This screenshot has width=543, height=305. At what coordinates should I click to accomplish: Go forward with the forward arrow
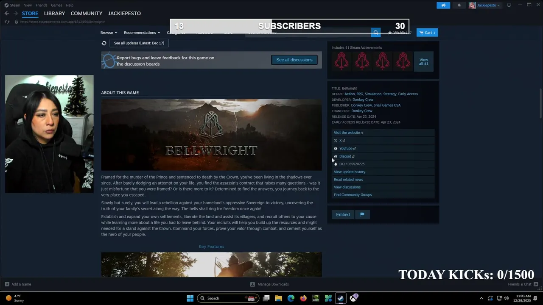pos(16,14)
